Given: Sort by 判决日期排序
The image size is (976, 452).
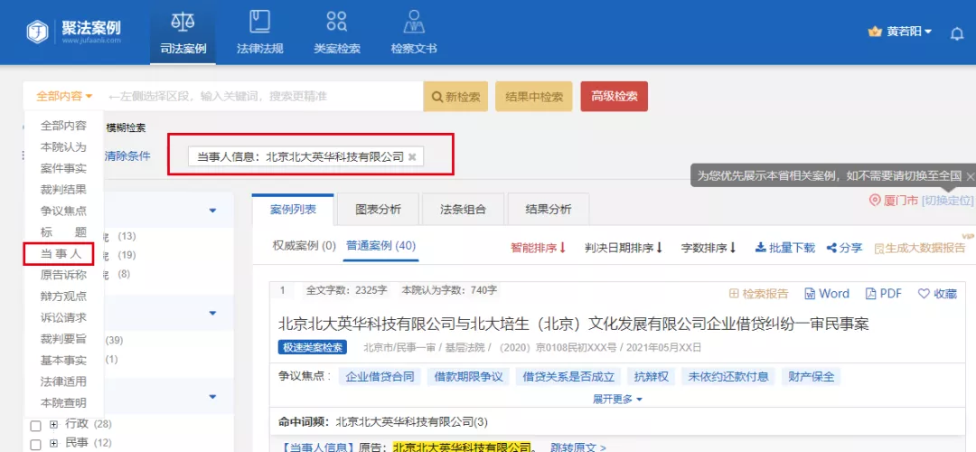Looking at the screenshot, I should tap(624, 248).
